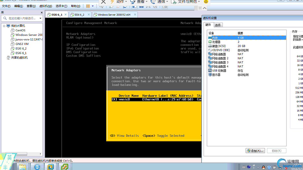The height and width of the screenshot is (170, 303).
Task: Switch to the ESXi 6_2 VM tab
Action: point(79,15)
